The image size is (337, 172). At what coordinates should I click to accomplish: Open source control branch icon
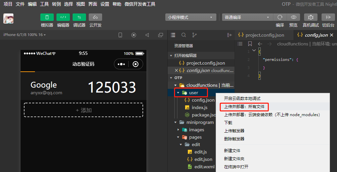click(194, 35)
